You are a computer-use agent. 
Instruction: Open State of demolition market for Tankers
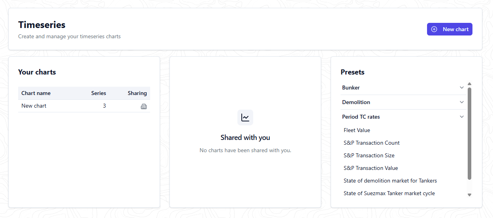[390, 181]
